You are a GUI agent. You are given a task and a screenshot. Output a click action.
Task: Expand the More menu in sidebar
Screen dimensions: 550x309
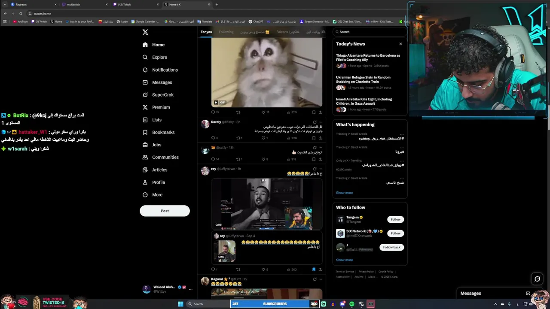coord(153,194)
